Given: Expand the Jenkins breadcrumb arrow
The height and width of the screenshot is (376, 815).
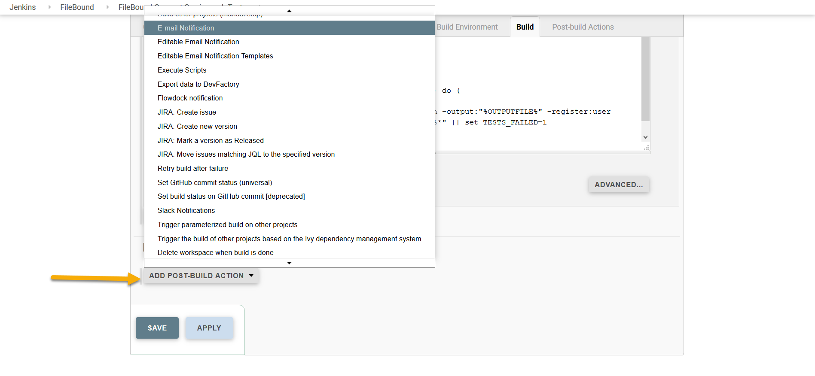Looking at the screenshot, I should click(49, 7).
